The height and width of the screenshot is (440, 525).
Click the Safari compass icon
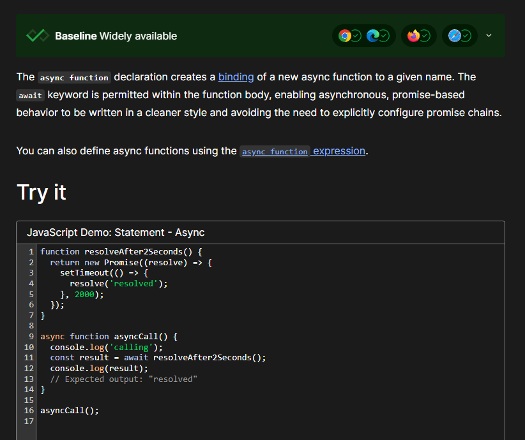point(454,36)
